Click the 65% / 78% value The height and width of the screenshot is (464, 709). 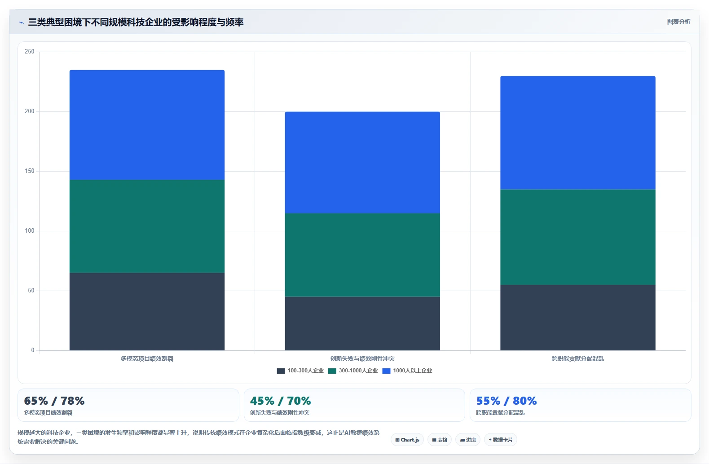tap(54, 401)
